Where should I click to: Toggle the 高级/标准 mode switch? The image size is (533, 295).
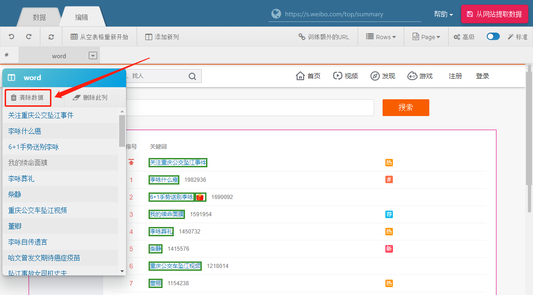point(493,37)
